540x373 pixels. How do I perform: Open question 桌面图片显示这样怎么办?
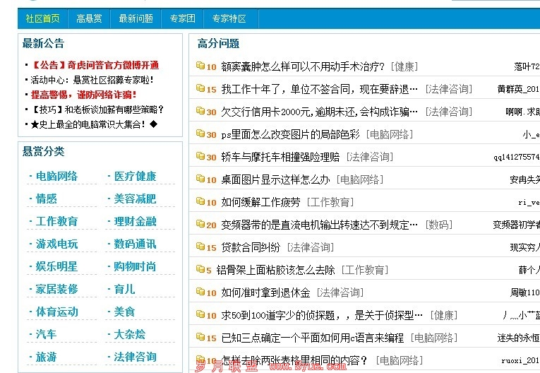point(275,179)
